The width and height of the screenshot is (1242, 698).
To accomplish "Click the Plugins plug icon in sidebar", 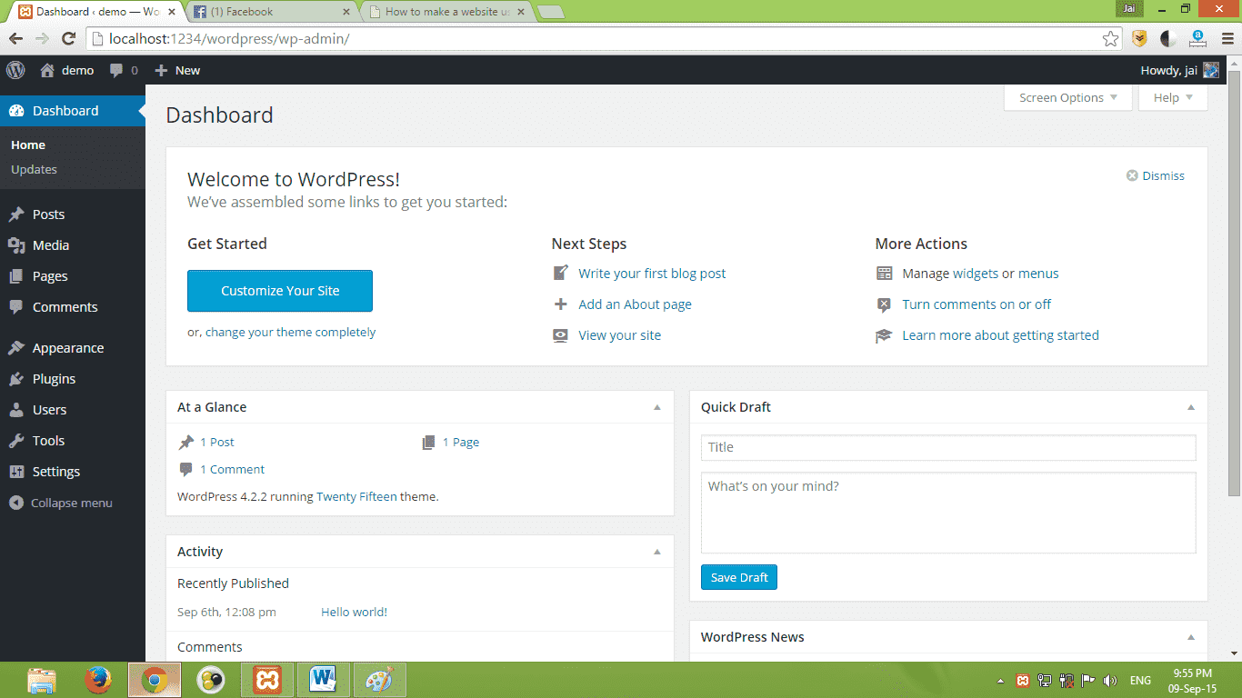I will pyautogui.click(x=16, y=379).
